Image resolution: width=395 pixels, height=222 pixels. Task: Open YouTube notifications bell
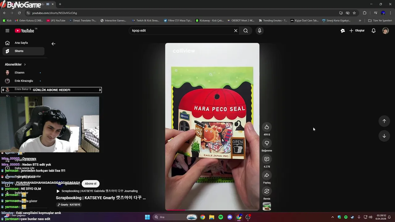[x=373, y=31]
